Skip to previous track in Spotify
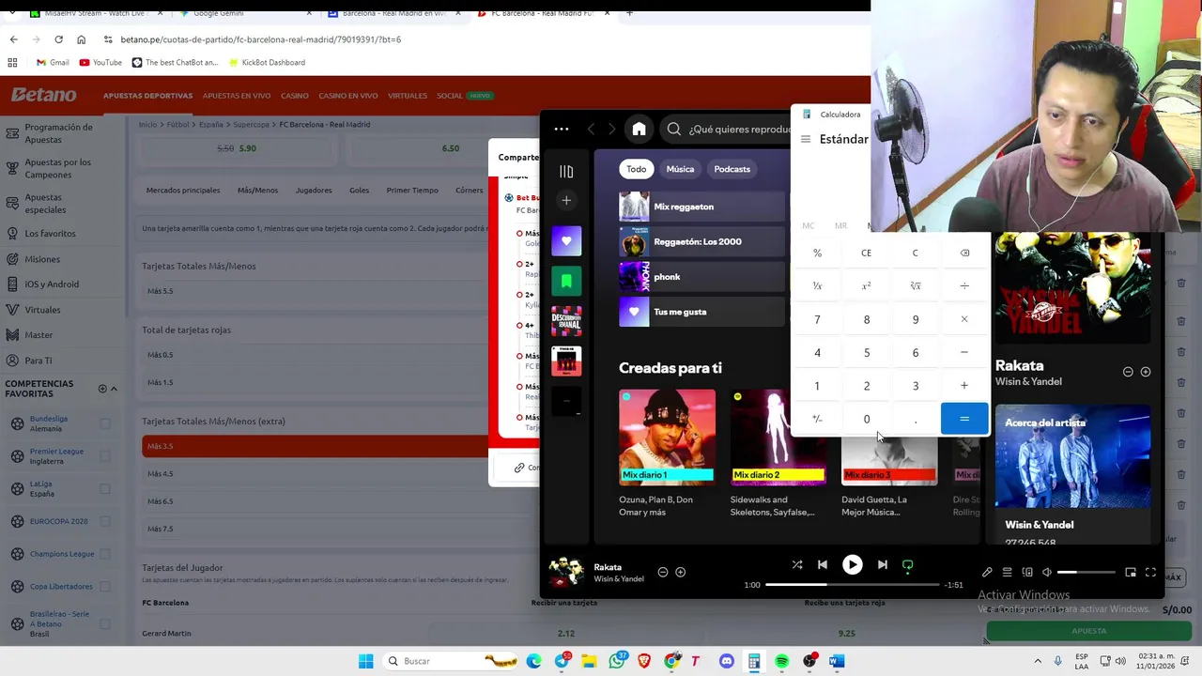 pos(823,565)
